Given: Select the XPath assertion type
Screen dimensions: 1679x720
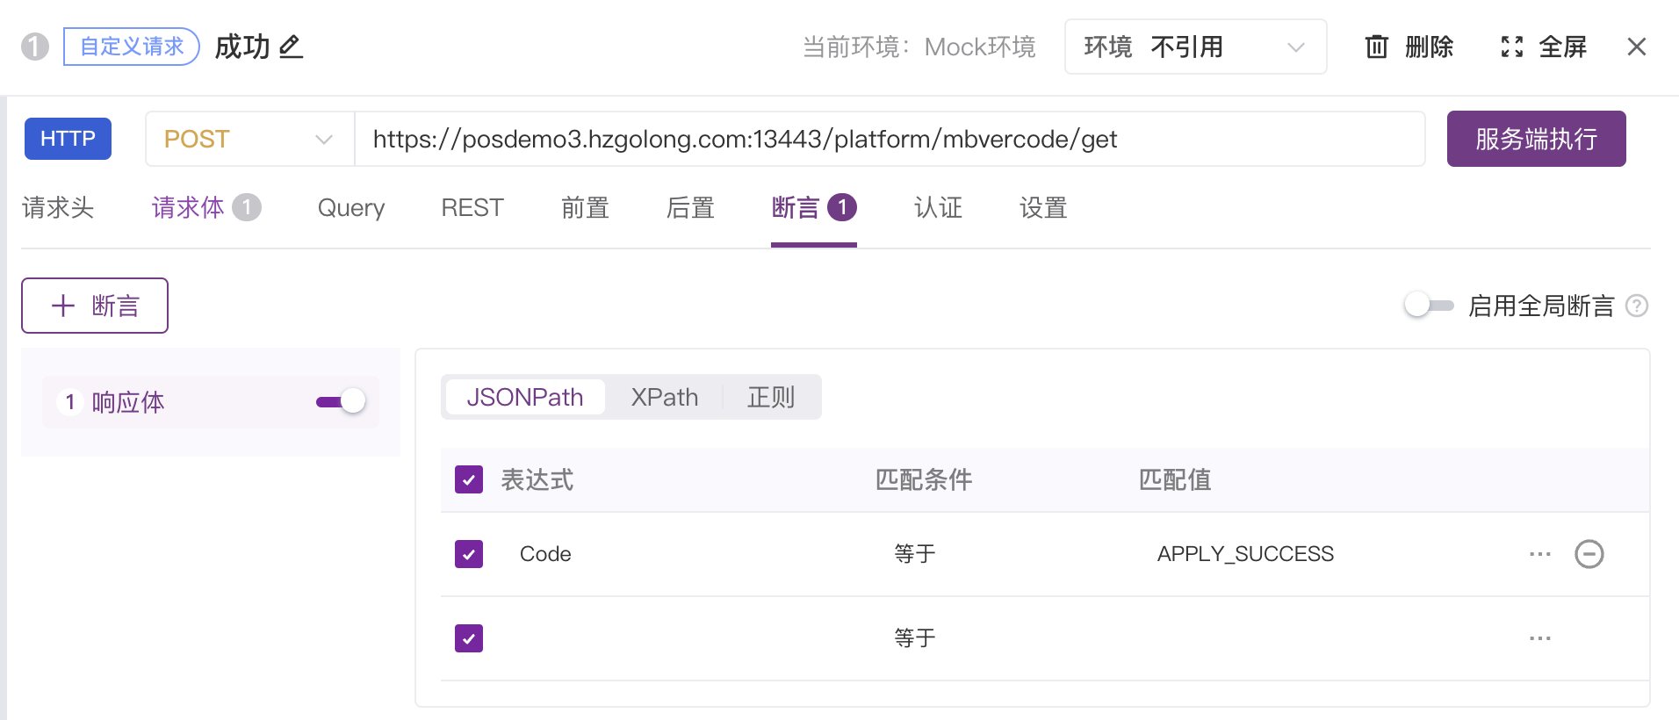Looking at the screenshot, I should pyautogui.click(x=665, y=397).
